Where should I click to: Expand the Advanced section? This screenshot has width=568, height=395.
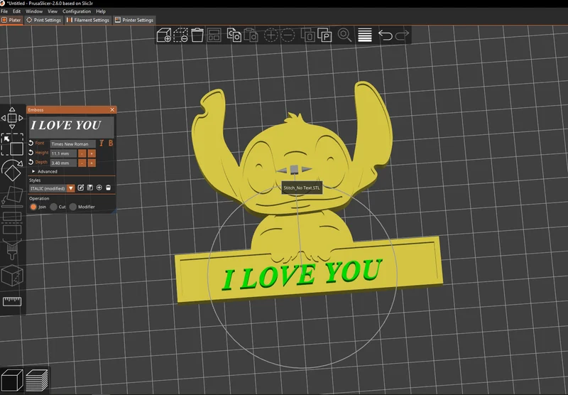pyautogui.click(x=45, y=171)
